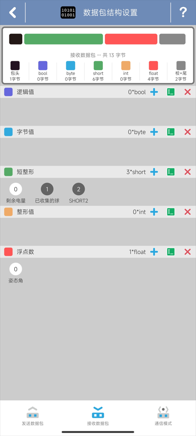Add a bool value with plus icon

154,92
